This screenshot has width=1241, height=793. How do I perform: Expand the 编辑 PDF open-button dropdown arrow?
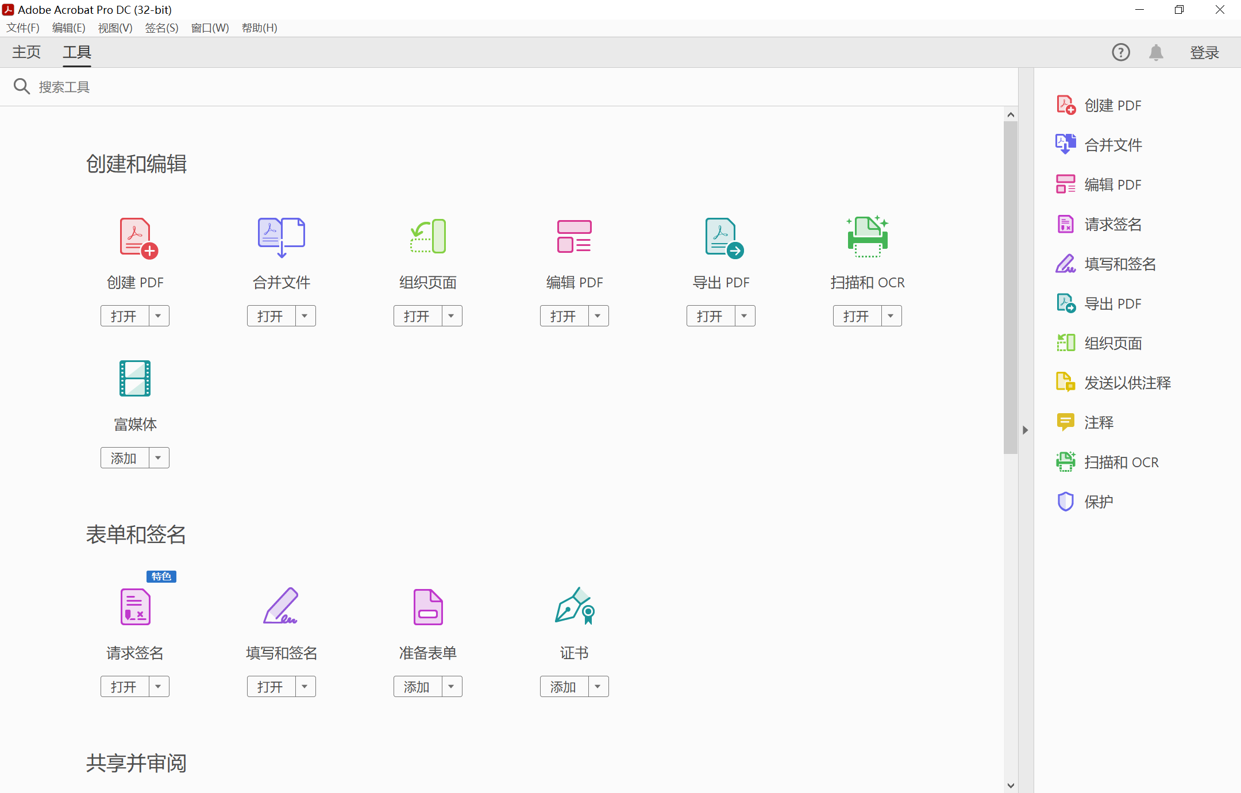[598, 316]
